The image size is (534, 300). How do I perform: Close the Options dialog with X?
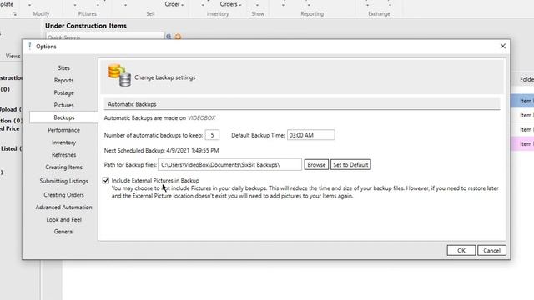pos(502,47)
